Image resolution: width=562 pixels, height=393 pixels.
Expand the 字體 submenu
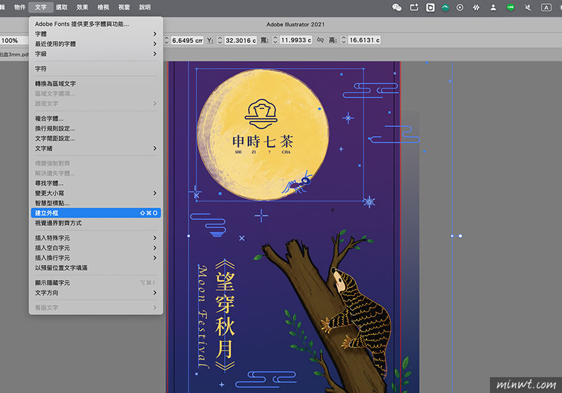pyautogui.click(x=96, y=34)
